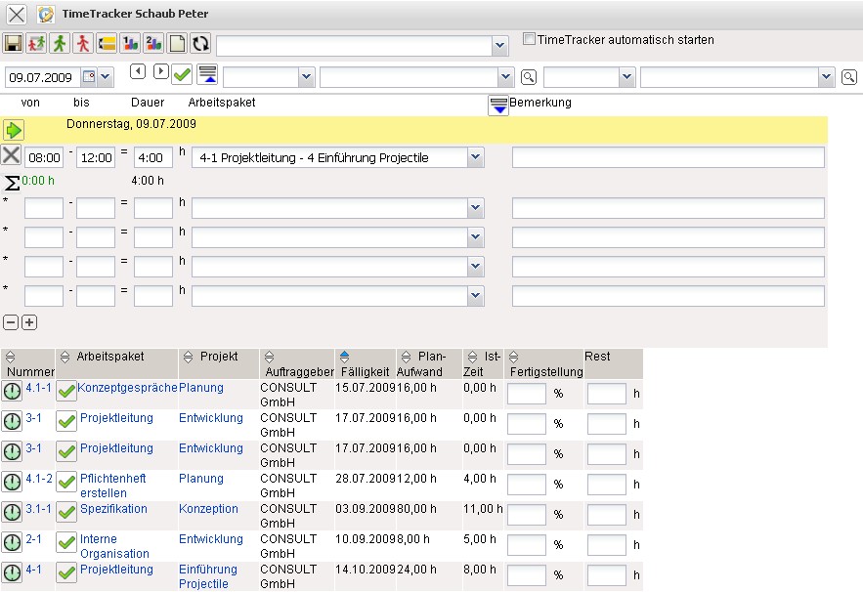
Task: Click the plus button to add row
Action: point(29,322)
